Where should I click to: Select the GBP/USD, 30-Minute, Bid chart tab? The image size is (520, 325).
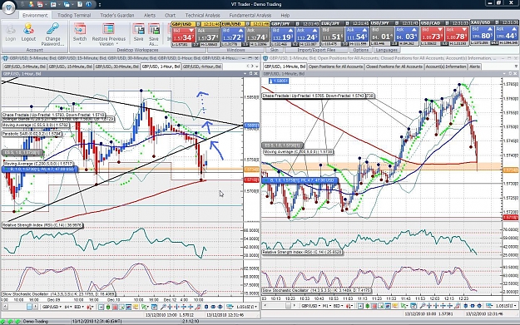116,66
